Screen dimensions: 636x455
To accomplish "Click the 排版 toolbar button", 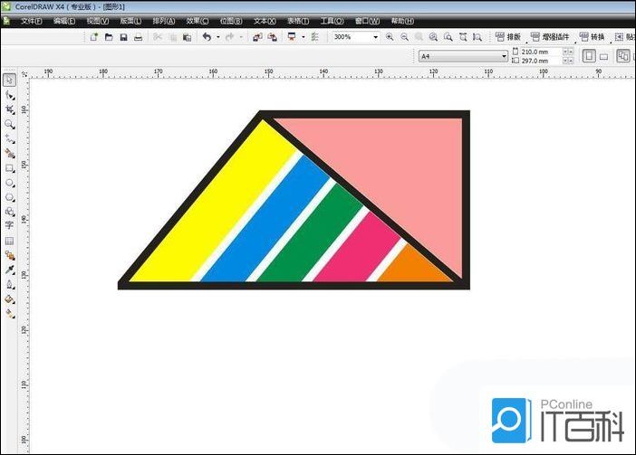I will coord(508,37).
